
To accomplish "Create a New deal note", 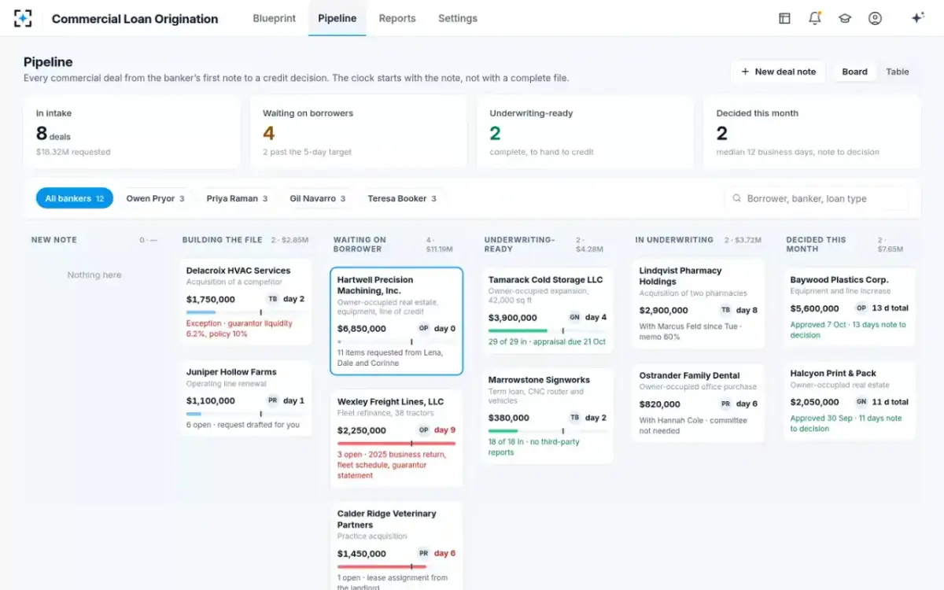I will [778, 72].
